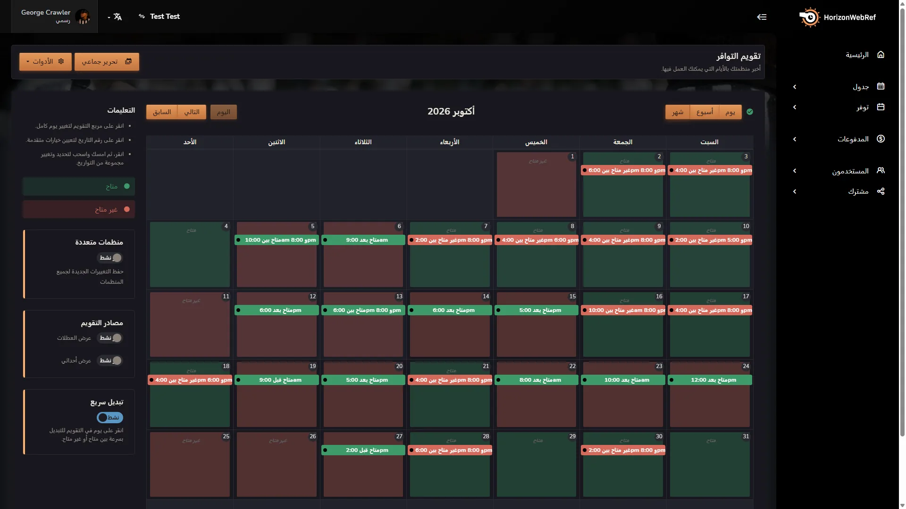This screenshot has height=509, width=906.
Task: Click George Crawler's avatar picture
Action: pyautogui.click(x=83, y=16)
